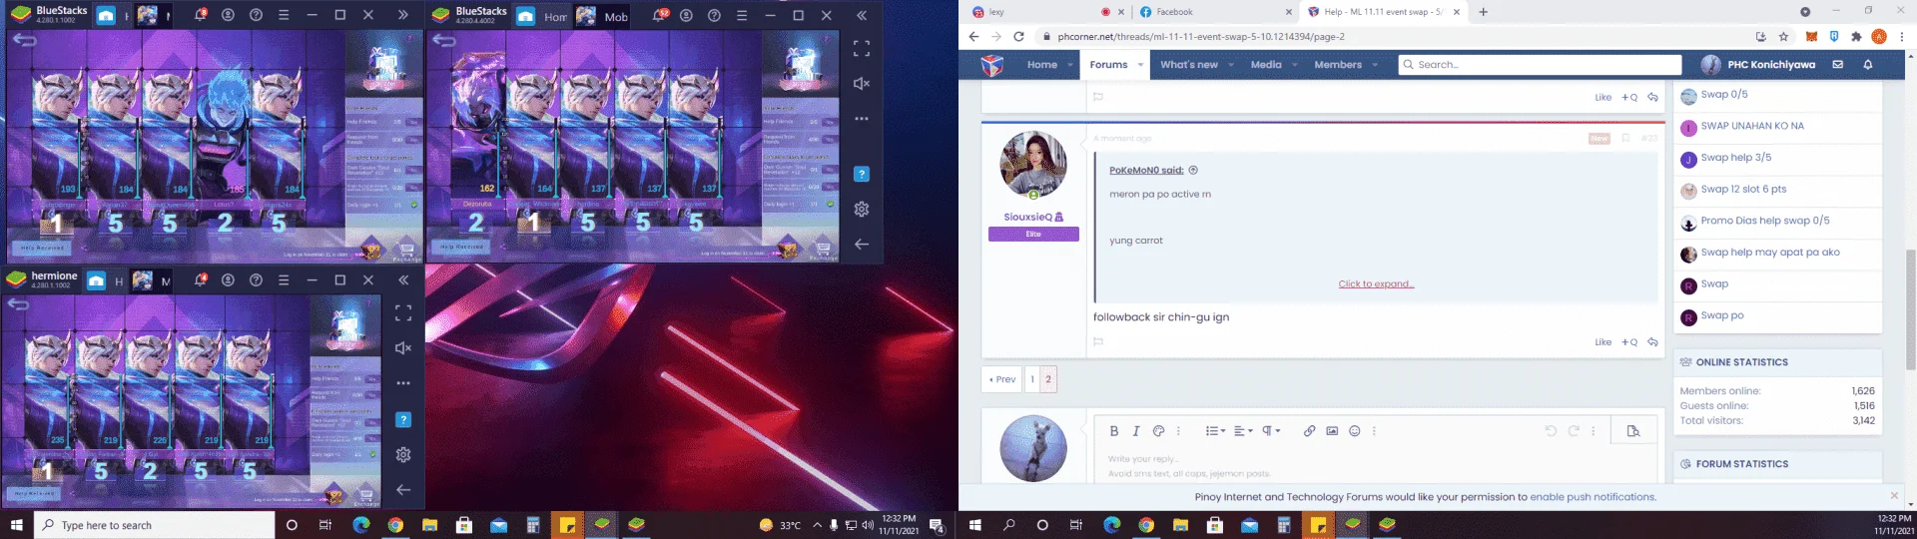Open the MetaMask fox extension in Chrome
The height and width of the screenshot is (539, 1917).
click(1811, 37)
